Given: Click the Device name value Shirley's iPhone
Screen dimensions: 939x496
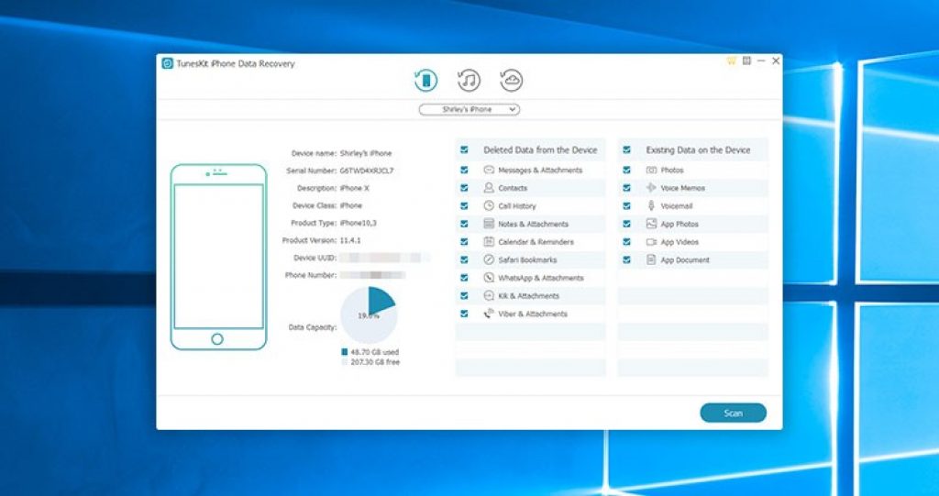Looking at the screenshot, I should [x=365, y=153].
